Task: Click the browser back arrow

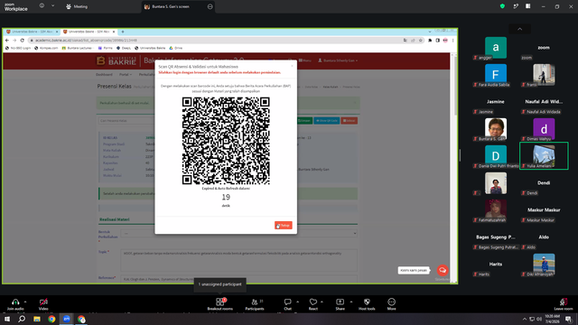Action: [x=7, y=40]
